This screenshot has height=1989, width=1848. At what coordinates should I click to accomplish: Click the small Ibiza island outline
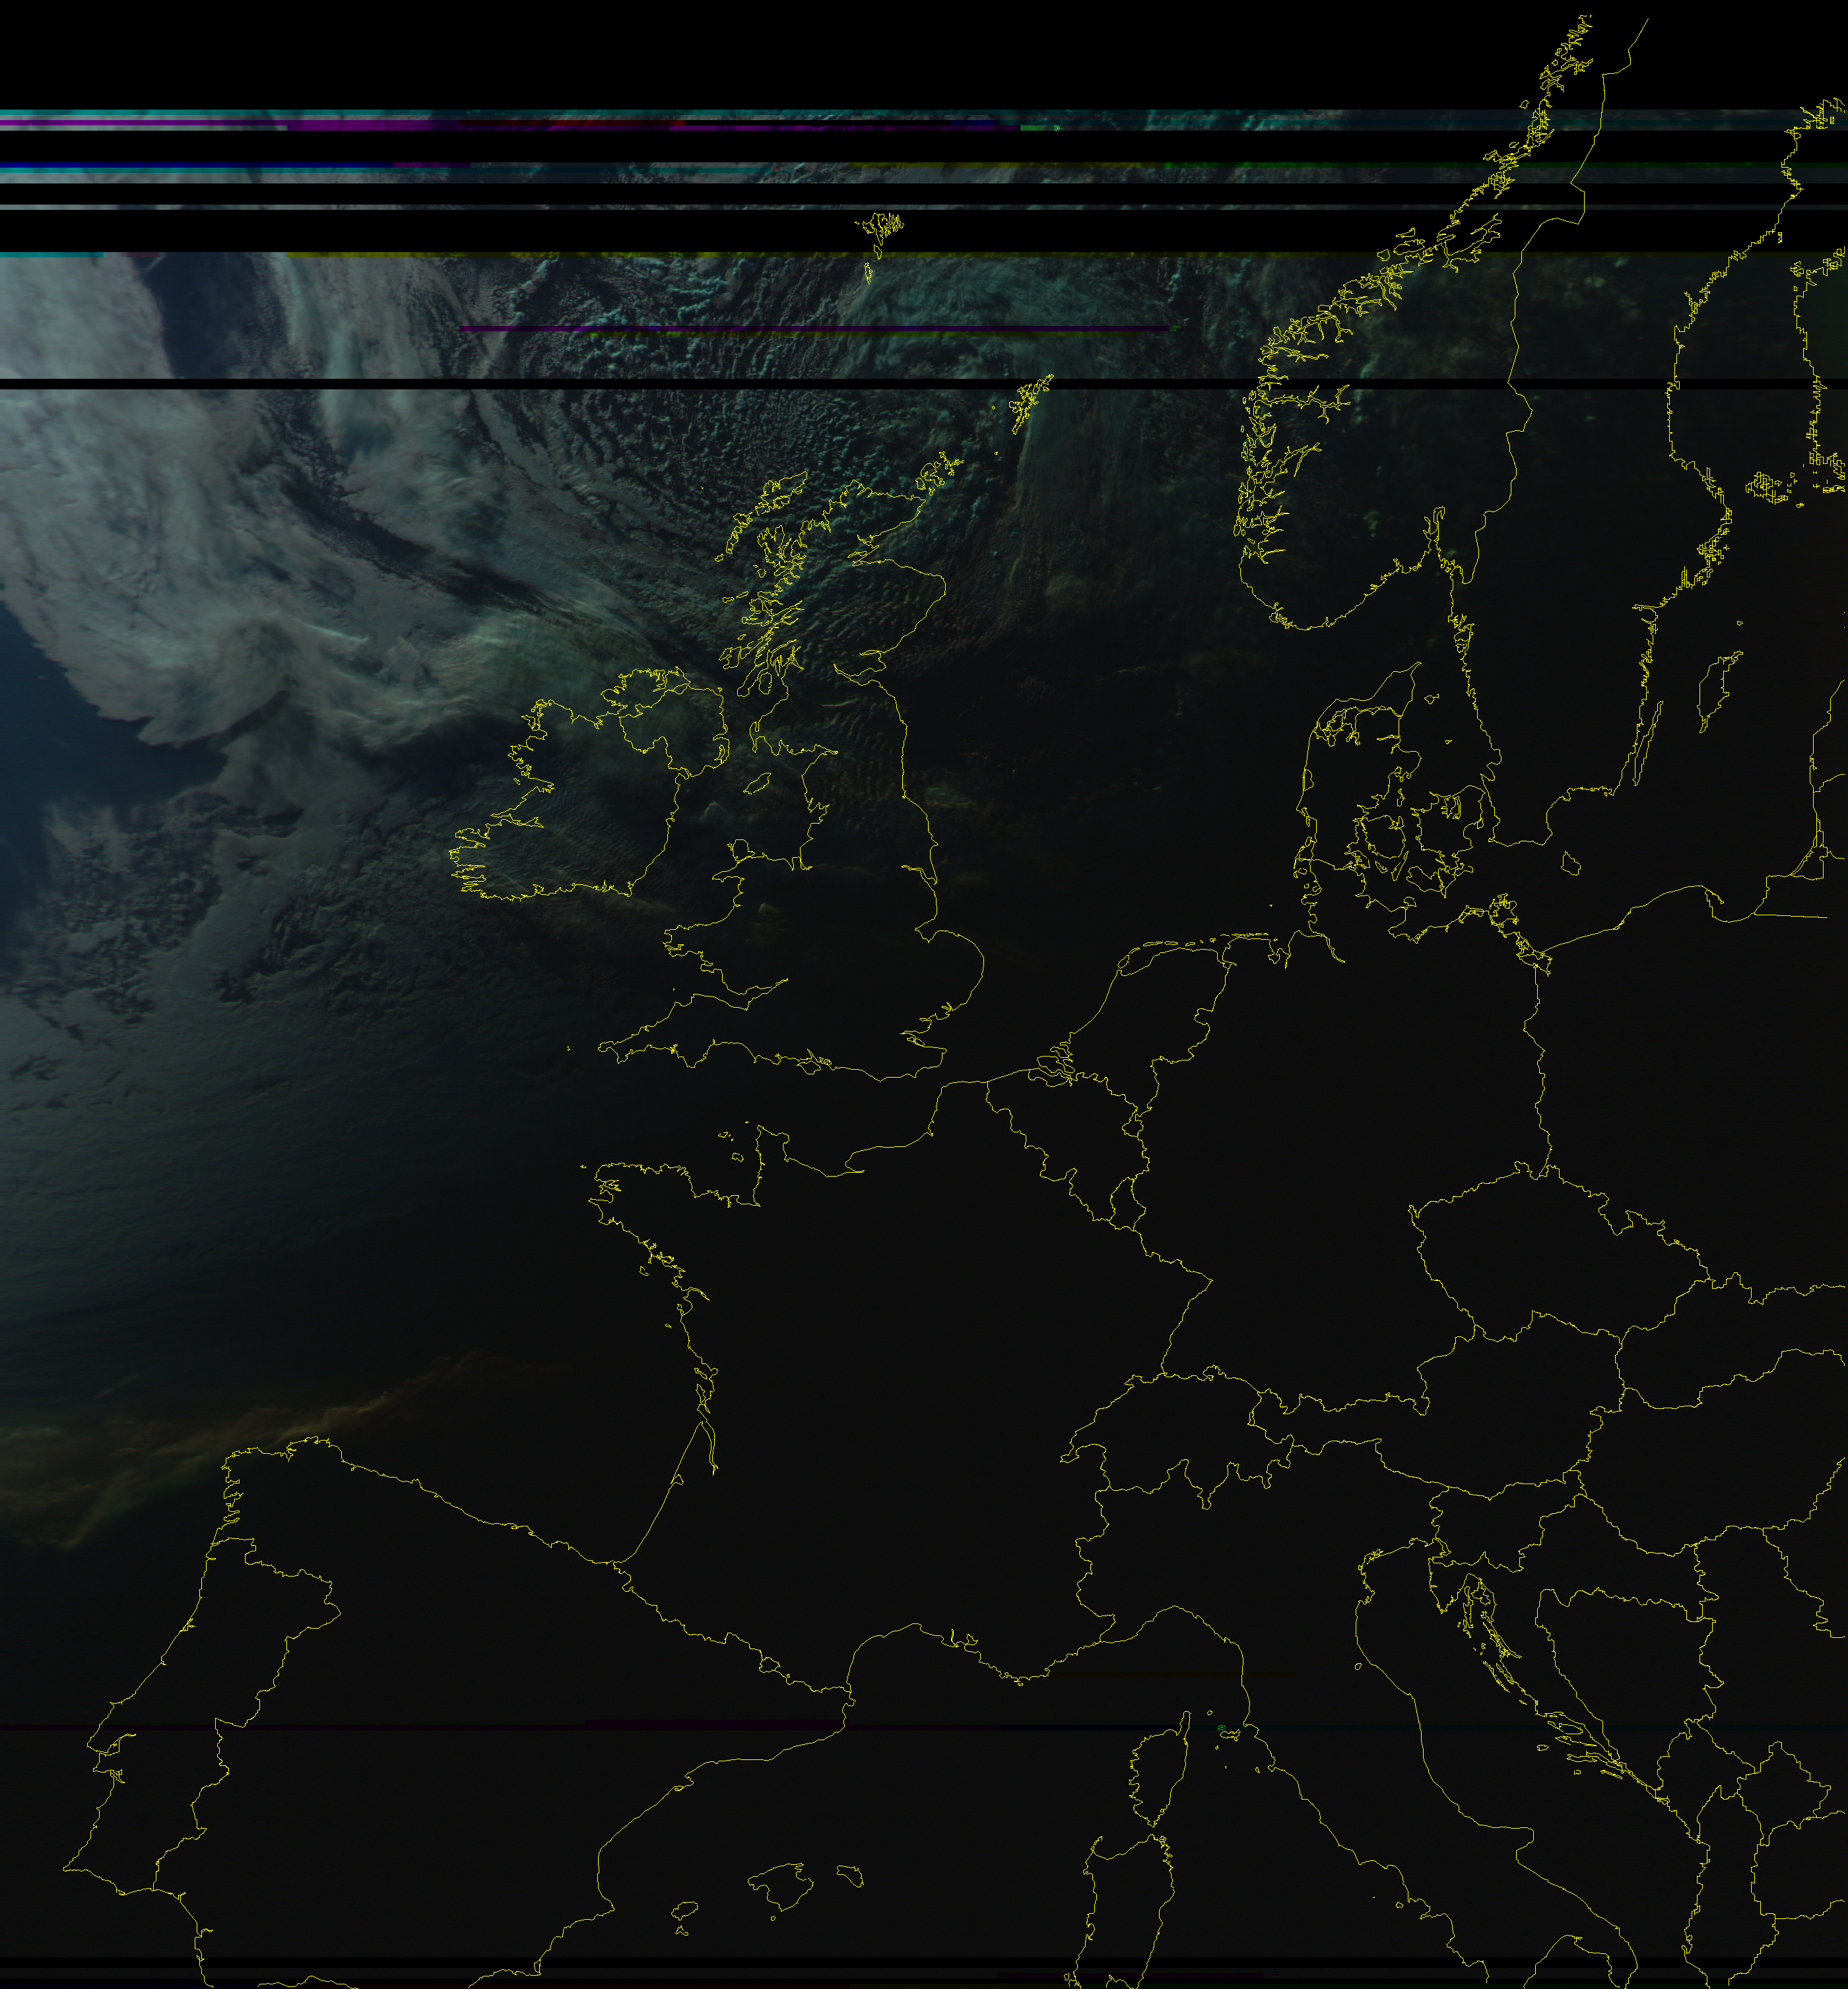[x=685, y=1910]
